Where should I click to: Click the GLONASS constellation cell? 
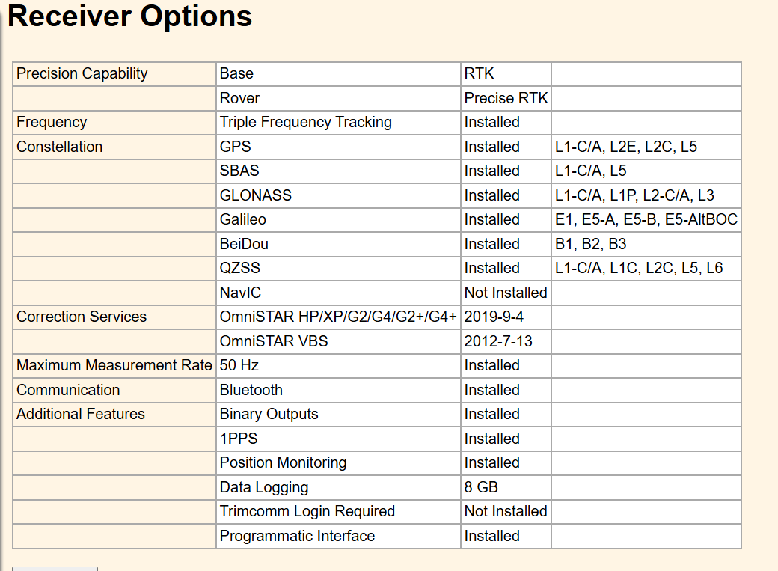[255, 195]
